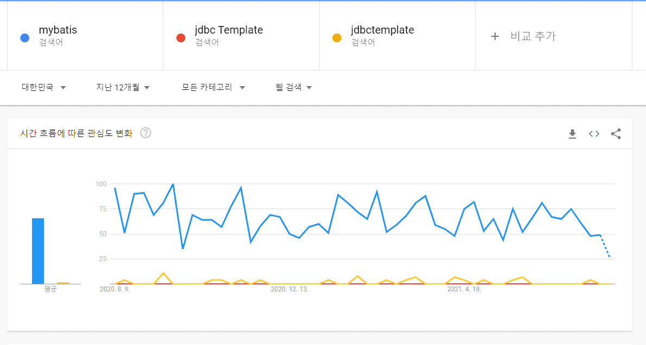The image size is (646, 345).
Task: Open the embed code icon
Action: coord(594,134)
